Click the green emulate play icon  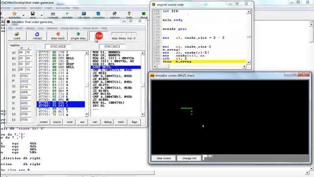[67, 13]
